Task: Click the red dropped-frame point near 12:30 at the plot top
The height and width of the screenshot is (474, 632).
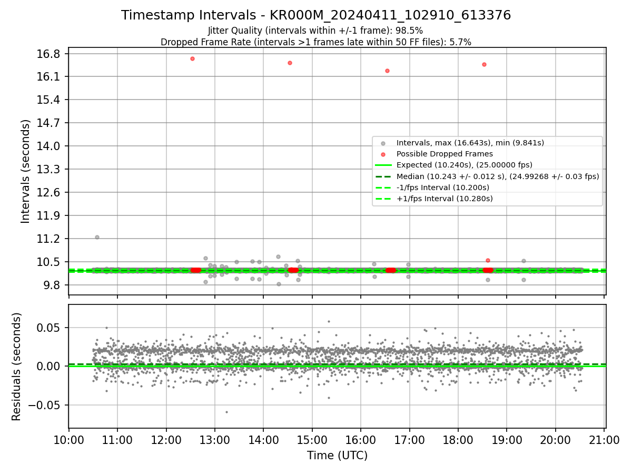Action: 192,58
